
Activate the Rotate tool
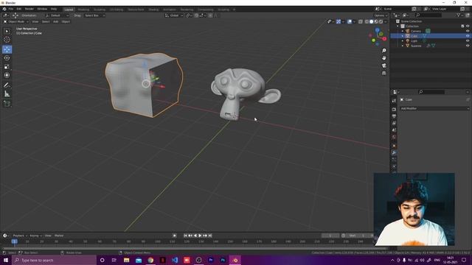coord(7,58)
